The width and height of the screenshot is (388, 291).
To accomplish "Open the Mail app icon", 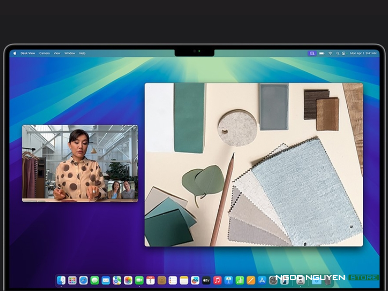I will click(x=106, y=280).
